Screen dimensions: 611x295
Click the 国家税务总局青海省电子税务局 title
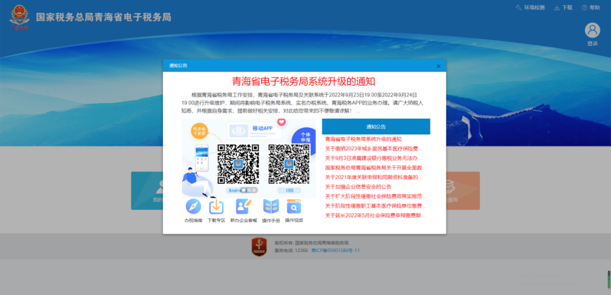click(x=104, y=18)
